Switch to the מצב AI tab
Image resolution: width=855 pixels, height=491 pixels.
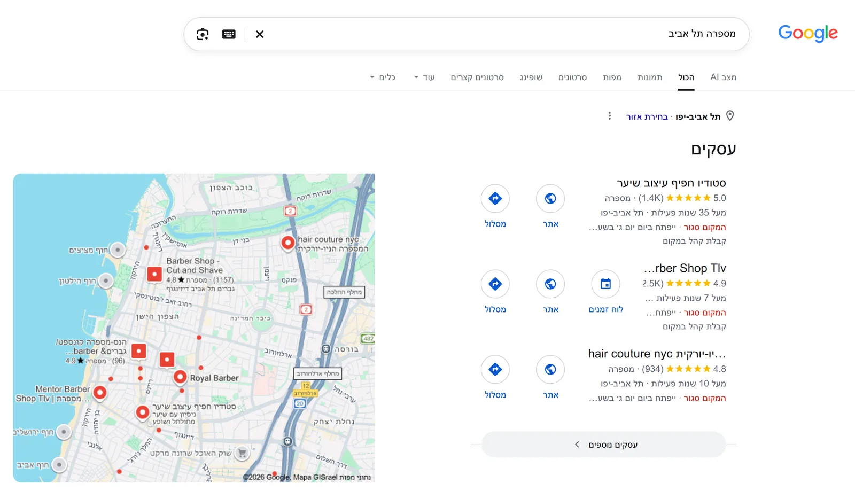(x=723, y=77)
